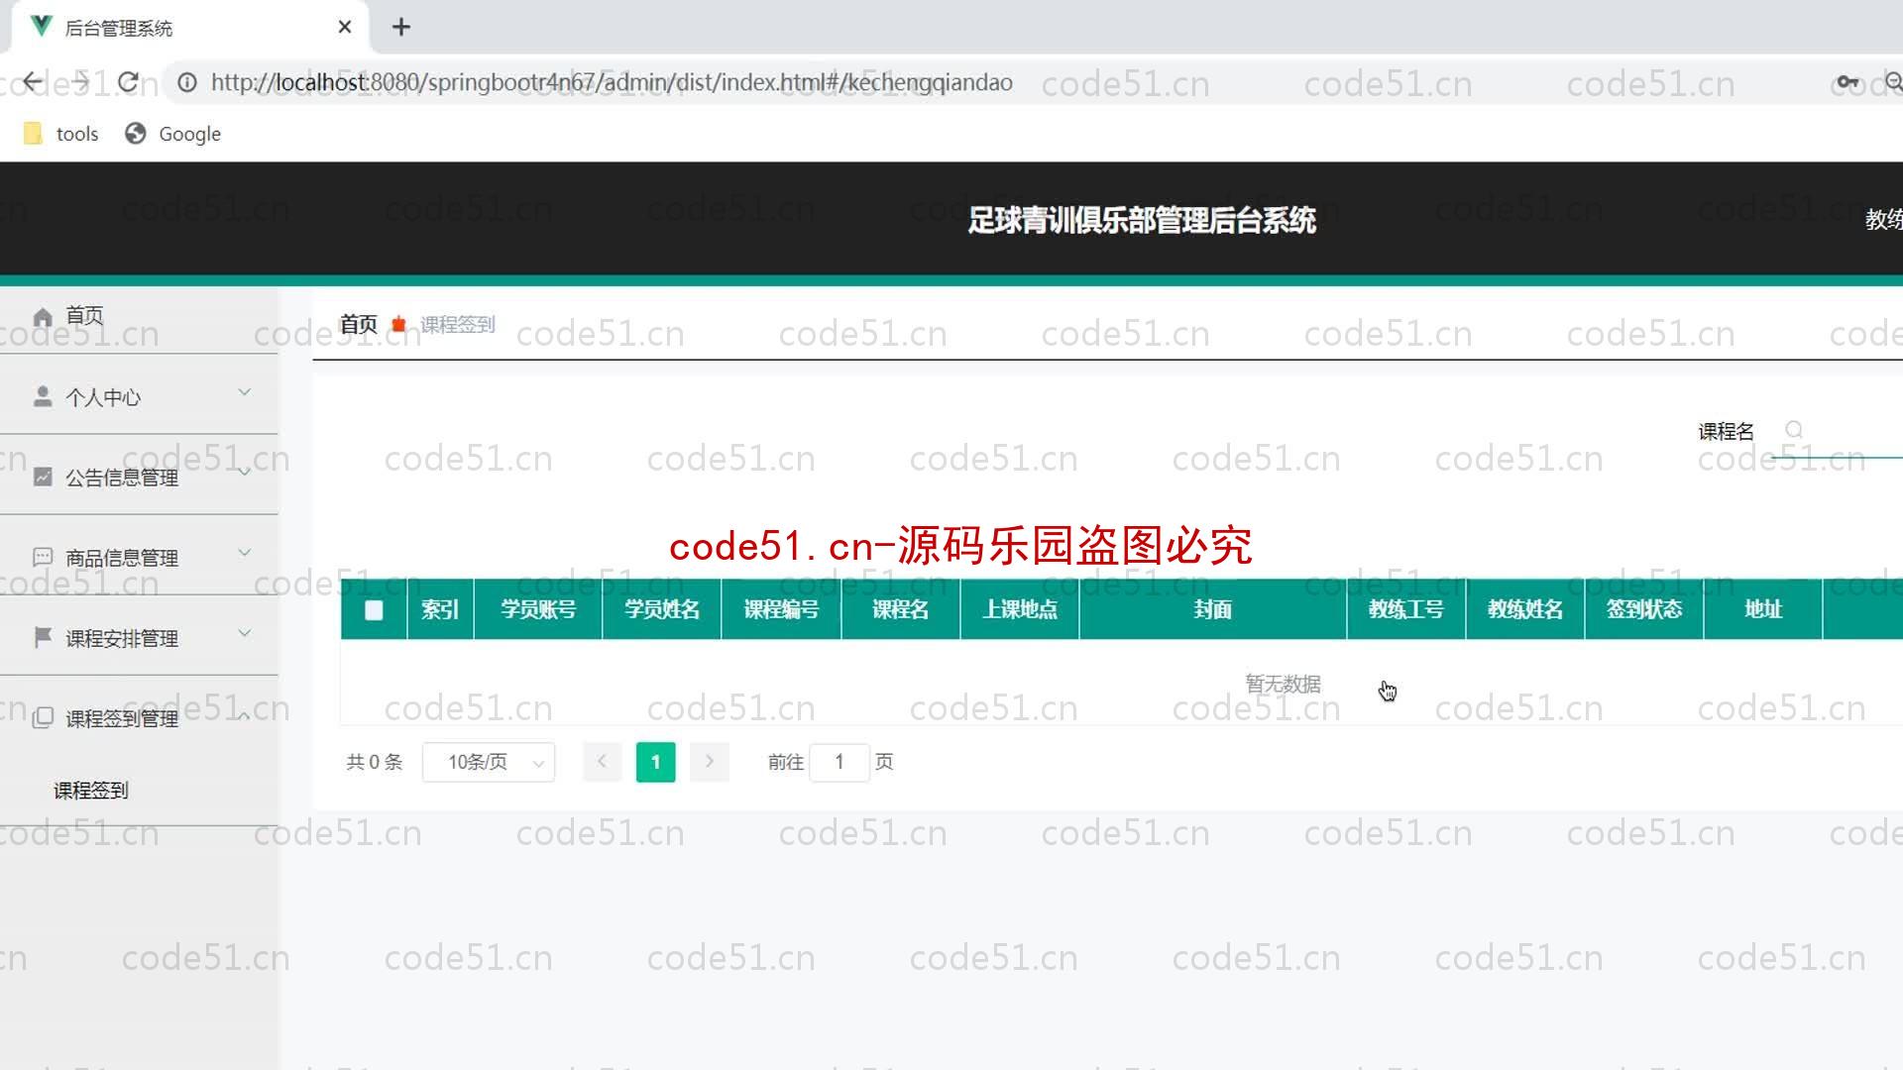Click the page number input field
1903x1070 pixels.
838,762
